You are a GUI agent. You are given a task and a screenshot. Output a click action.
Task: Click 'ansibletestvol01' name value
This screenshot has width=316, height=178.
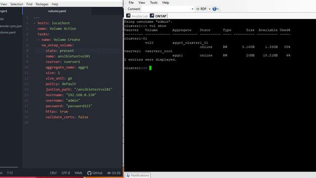click(x=74, y=56)
